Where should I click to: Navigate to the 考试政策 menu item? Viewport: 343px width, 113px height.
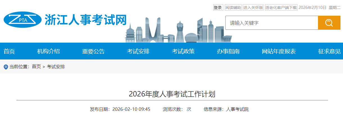click(183, 51)
